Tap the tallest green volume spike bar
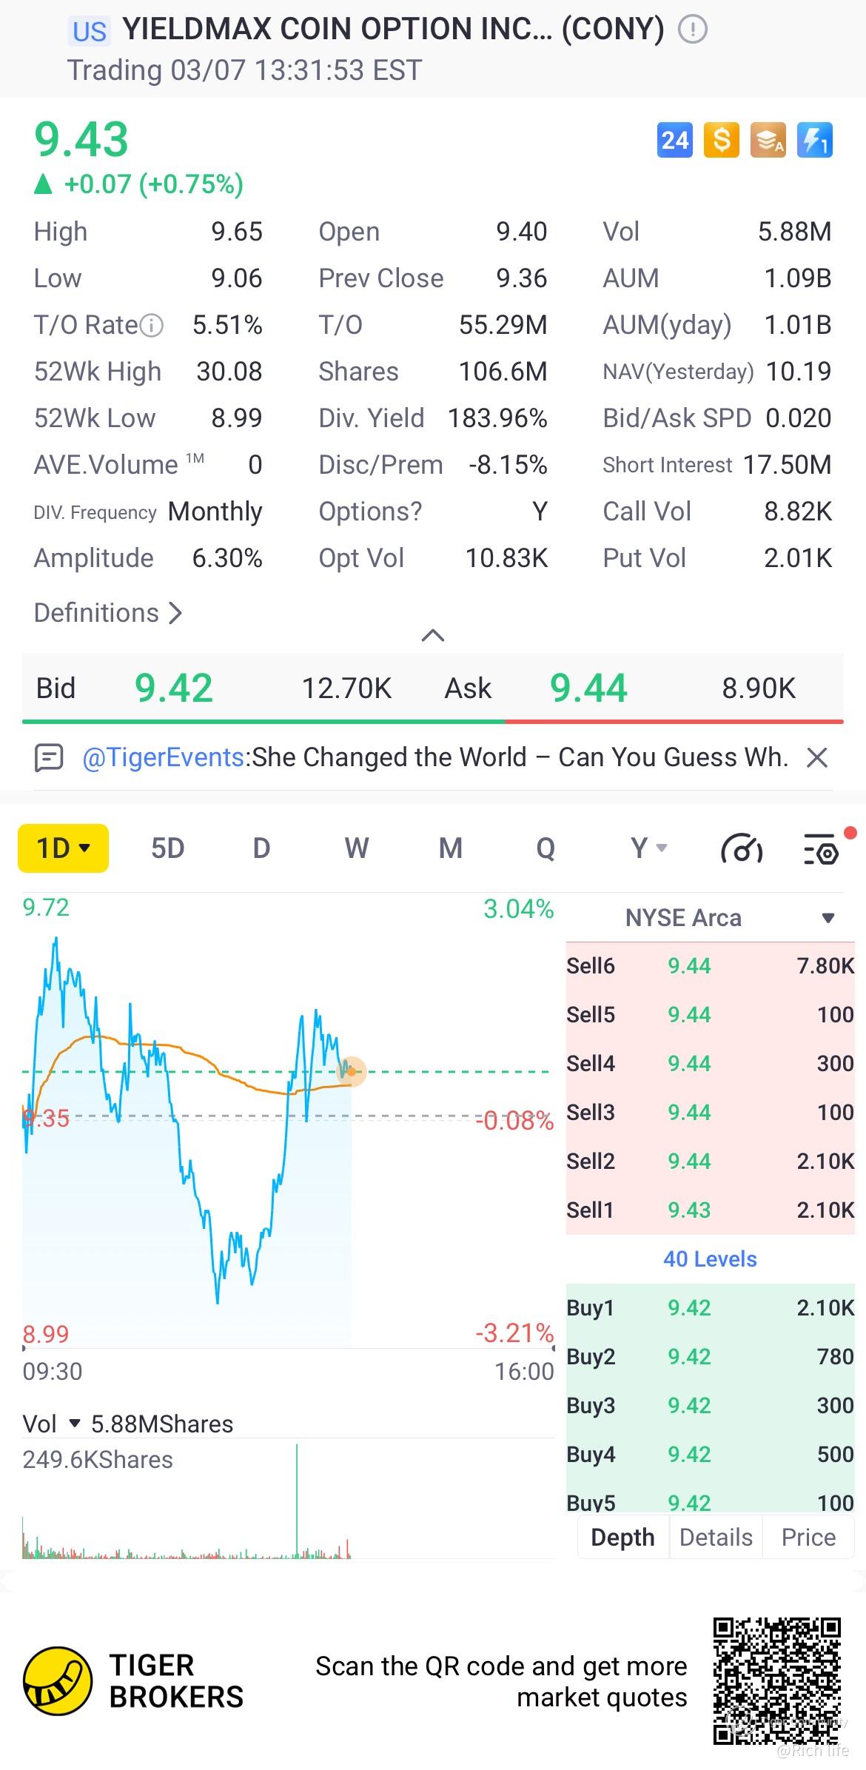Image resolution: width=866 pixels, height=1770 pixels. [x=297, y=1501]
